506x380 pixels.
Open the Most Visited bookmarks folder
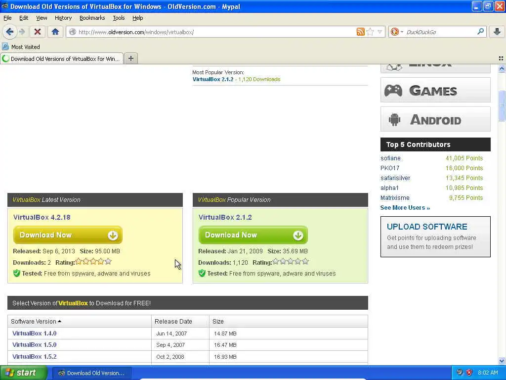(21, 47)
